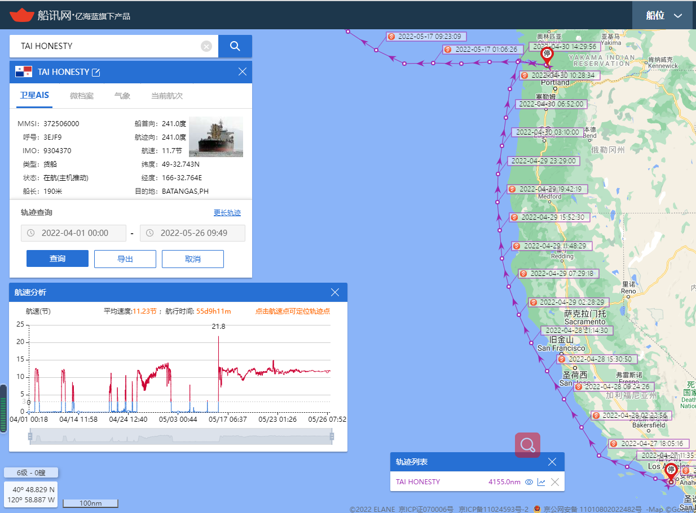Grab the right handle of the chart range slider
This screenshot has width=696, height=513.
click(332, 436)
